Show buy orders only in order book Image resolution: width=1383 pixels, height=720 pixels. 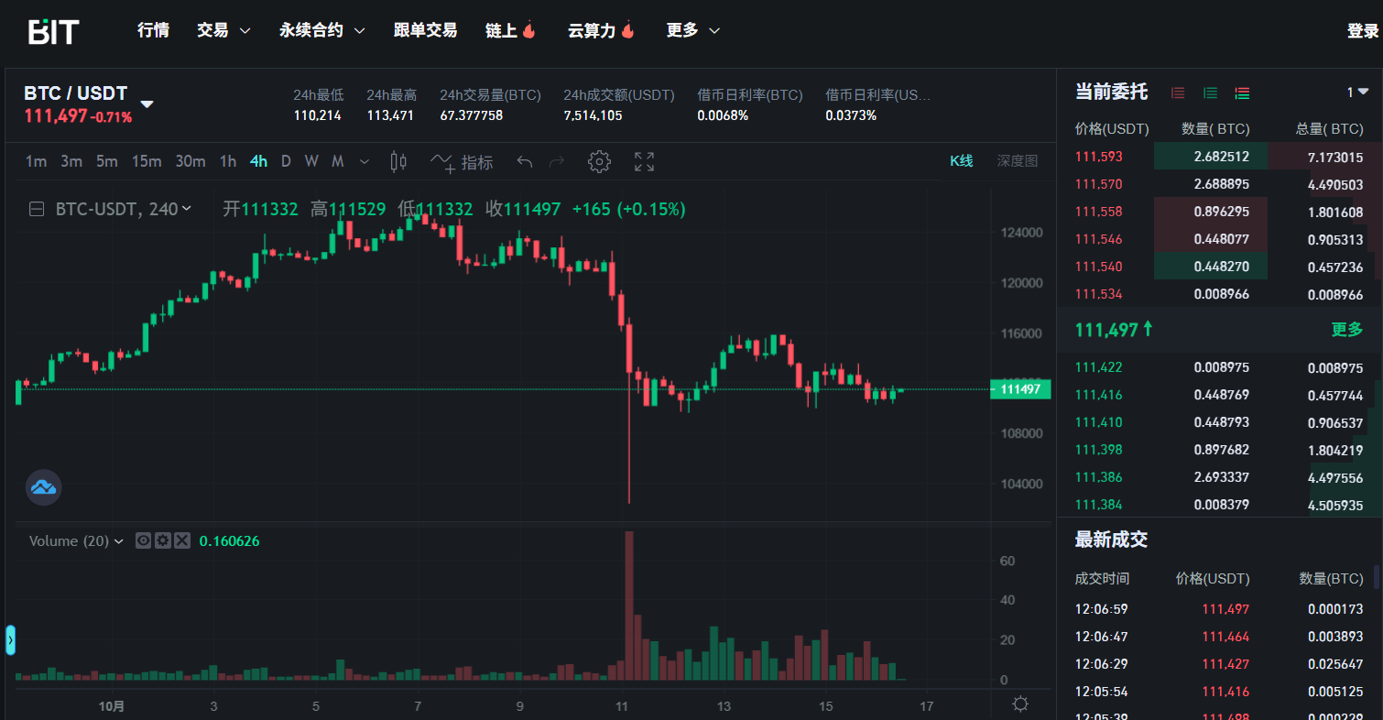pyautogui.click(x=1210, y=93)
